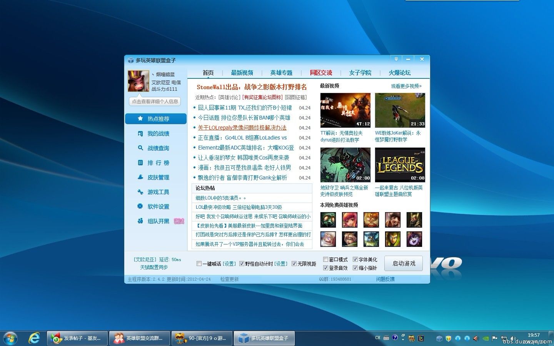Image resolution: width=554 pixels, height=346 pixels.
Task: Toggle the 窗口模式 checkbox
Action: [325, 259]
